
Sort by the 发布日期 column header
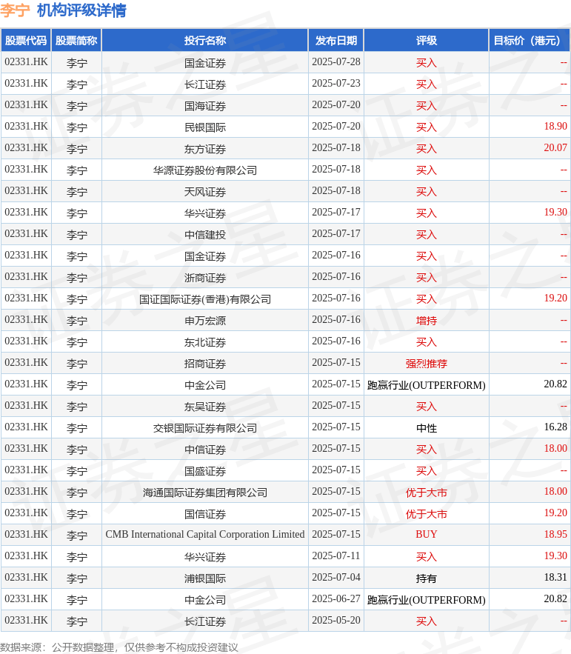tap(335, 41)
